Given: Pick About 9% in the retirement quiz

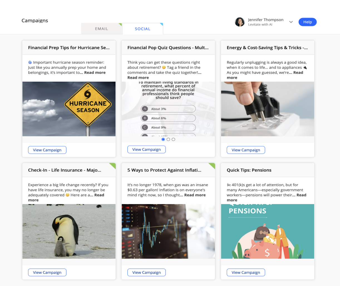Looking at the screenshot, I should (x=168, y=127).
